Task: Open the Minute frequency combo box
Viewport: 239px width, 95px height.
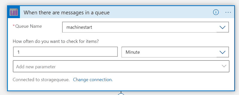Action: pyautogui.click(x=175, y=52)
